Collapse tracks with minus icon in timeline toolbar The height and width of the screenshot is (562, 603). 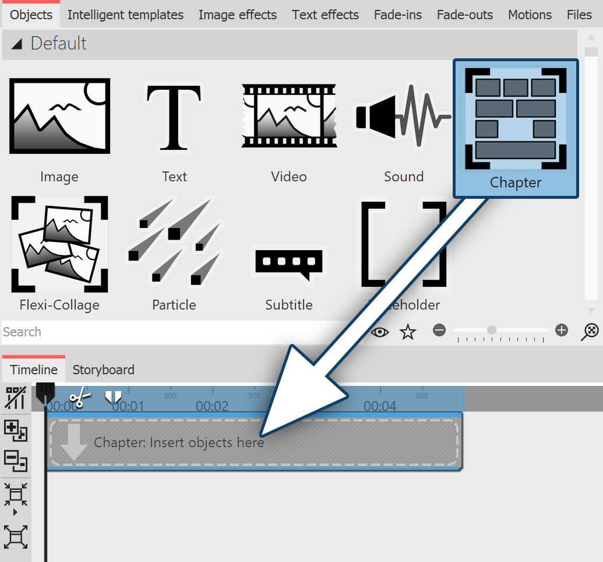(x=15, y=461)
